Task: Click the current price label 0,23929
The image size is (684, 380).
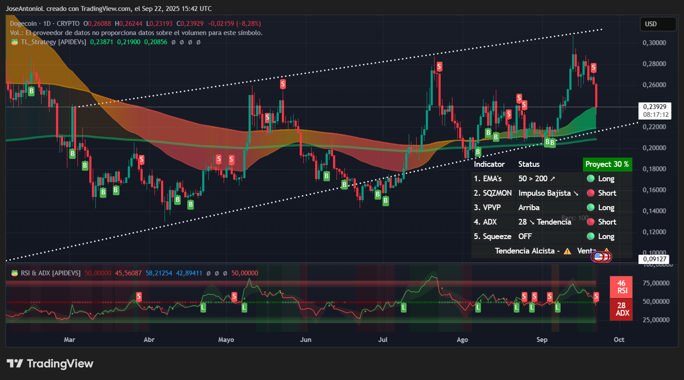Action: pyautogui.click(x=654, y=107)
